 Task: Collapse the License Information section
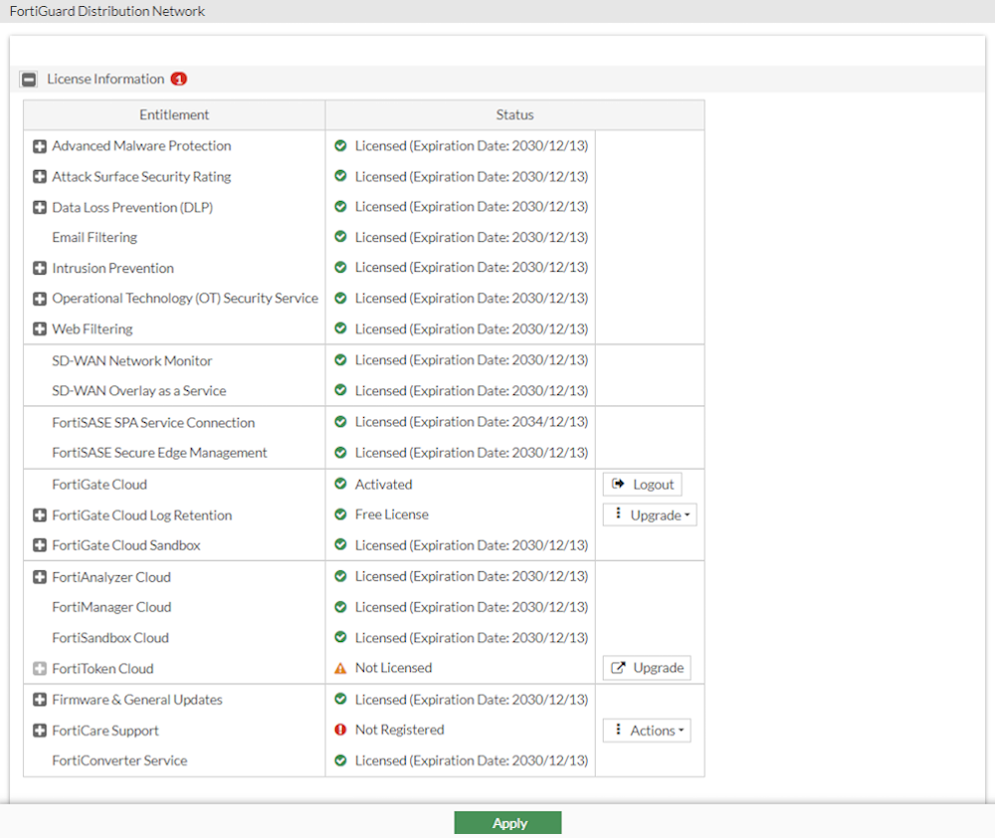click(x=29, y=79)
